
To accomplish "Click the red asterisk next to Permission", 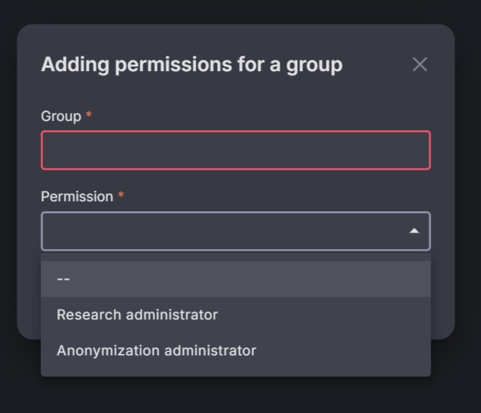I will click(121, 196).
